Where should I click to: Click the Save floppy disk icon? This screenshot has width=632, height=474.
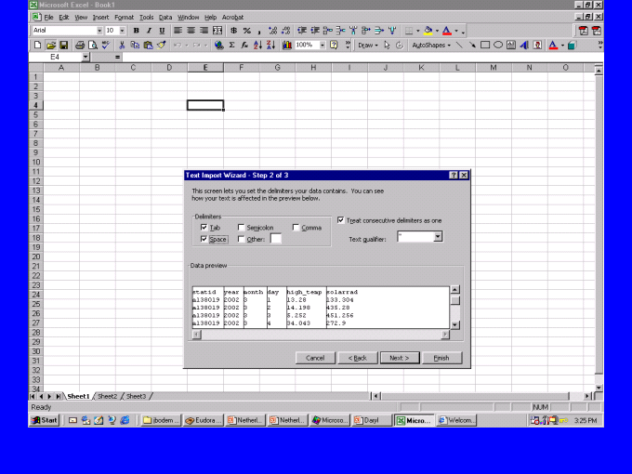[x=64, y=46]
